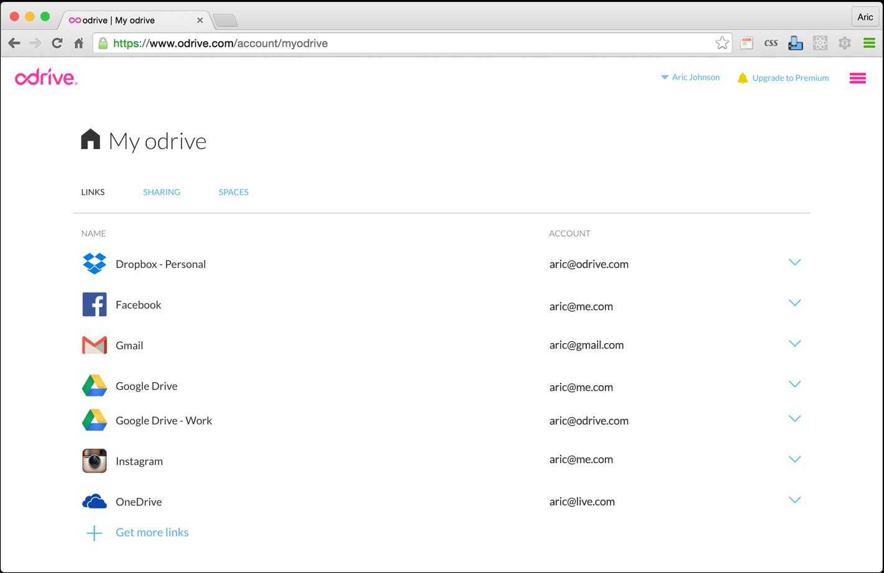884x573 pixels.
Task: Click the Gmail envelope icon
Action: coord(94,345)
